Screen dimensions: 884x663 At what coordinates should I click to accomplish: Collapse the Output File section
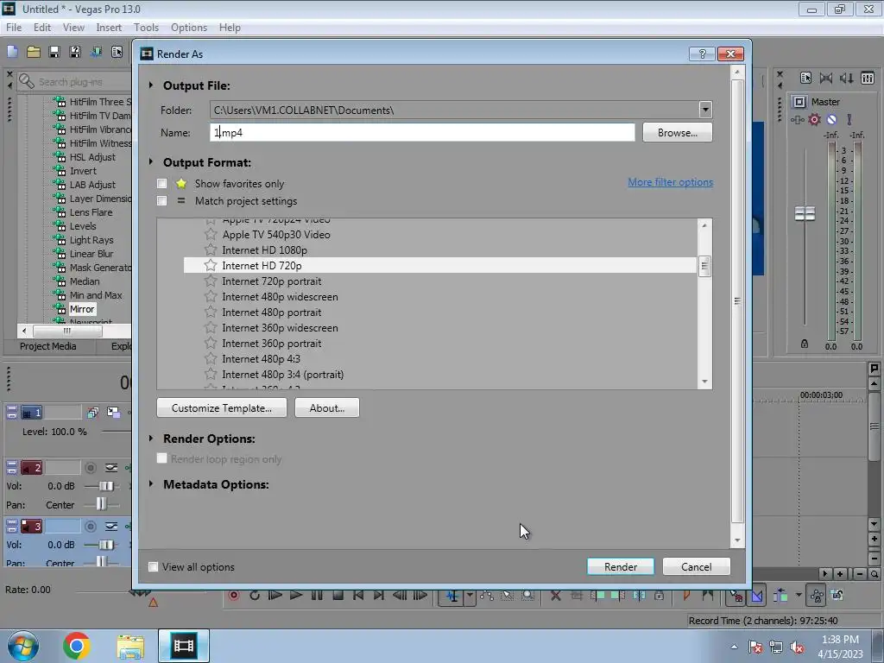click(150, 85)
